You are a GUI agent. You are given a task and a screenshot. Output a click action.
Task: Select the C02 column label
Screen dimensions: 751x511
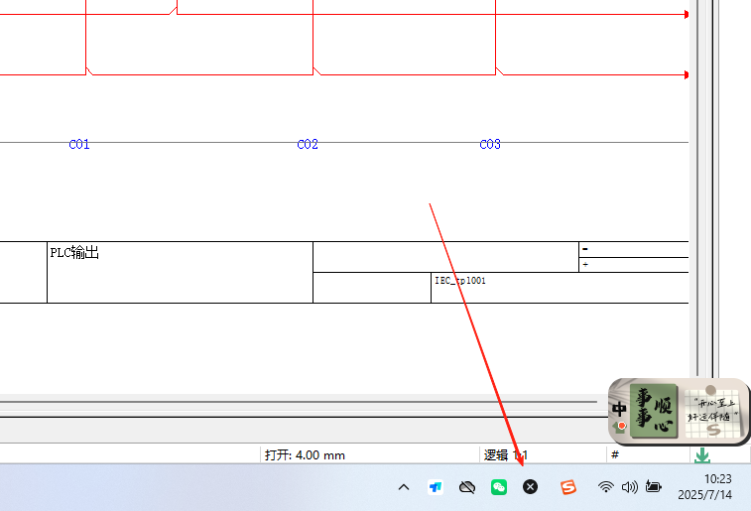click(308, 145)
